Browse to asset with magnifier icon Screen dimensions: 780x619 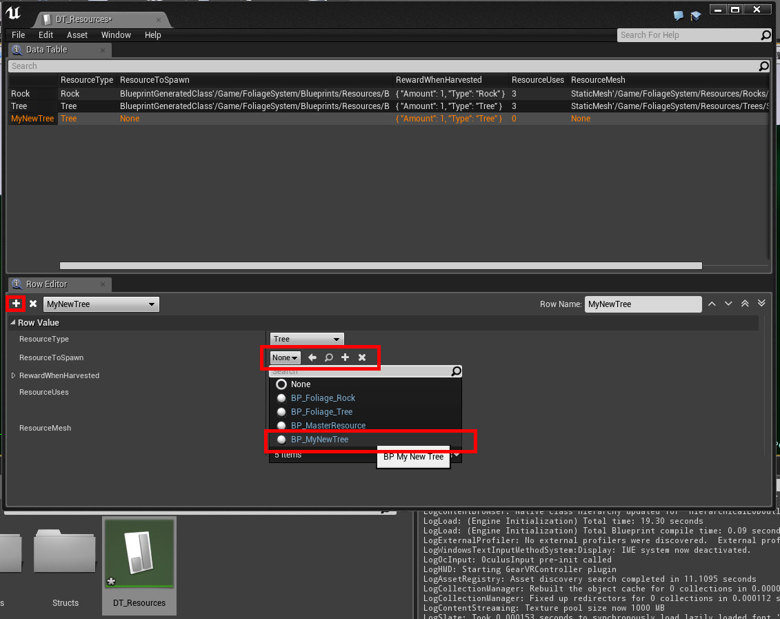point(329,357)
